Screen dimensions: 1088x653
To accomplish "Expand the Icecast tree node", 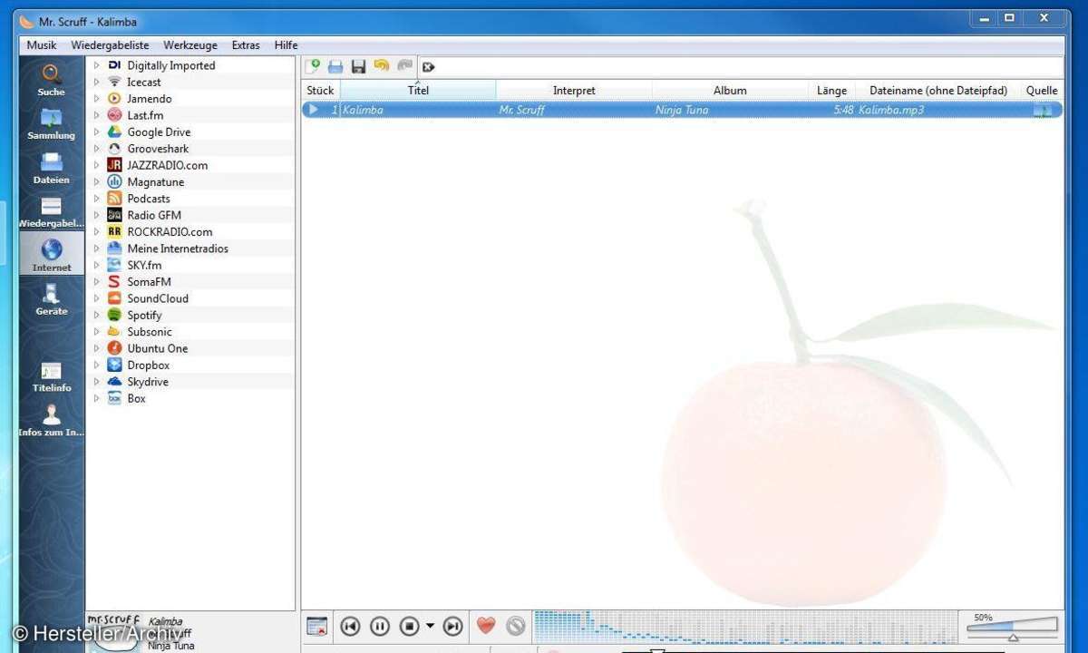I will [96, 82].
